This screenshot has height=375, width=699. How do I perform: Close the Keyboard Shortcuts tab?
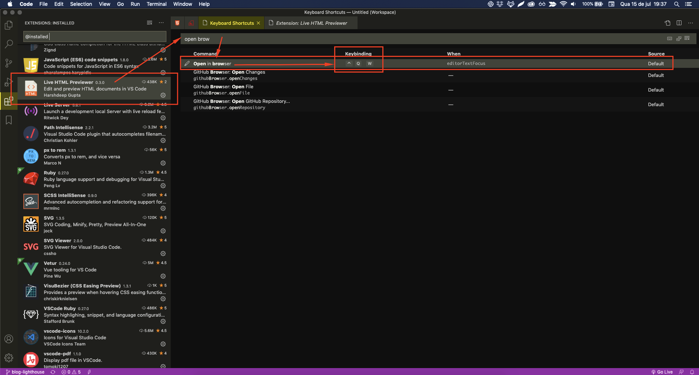point(258,23)
